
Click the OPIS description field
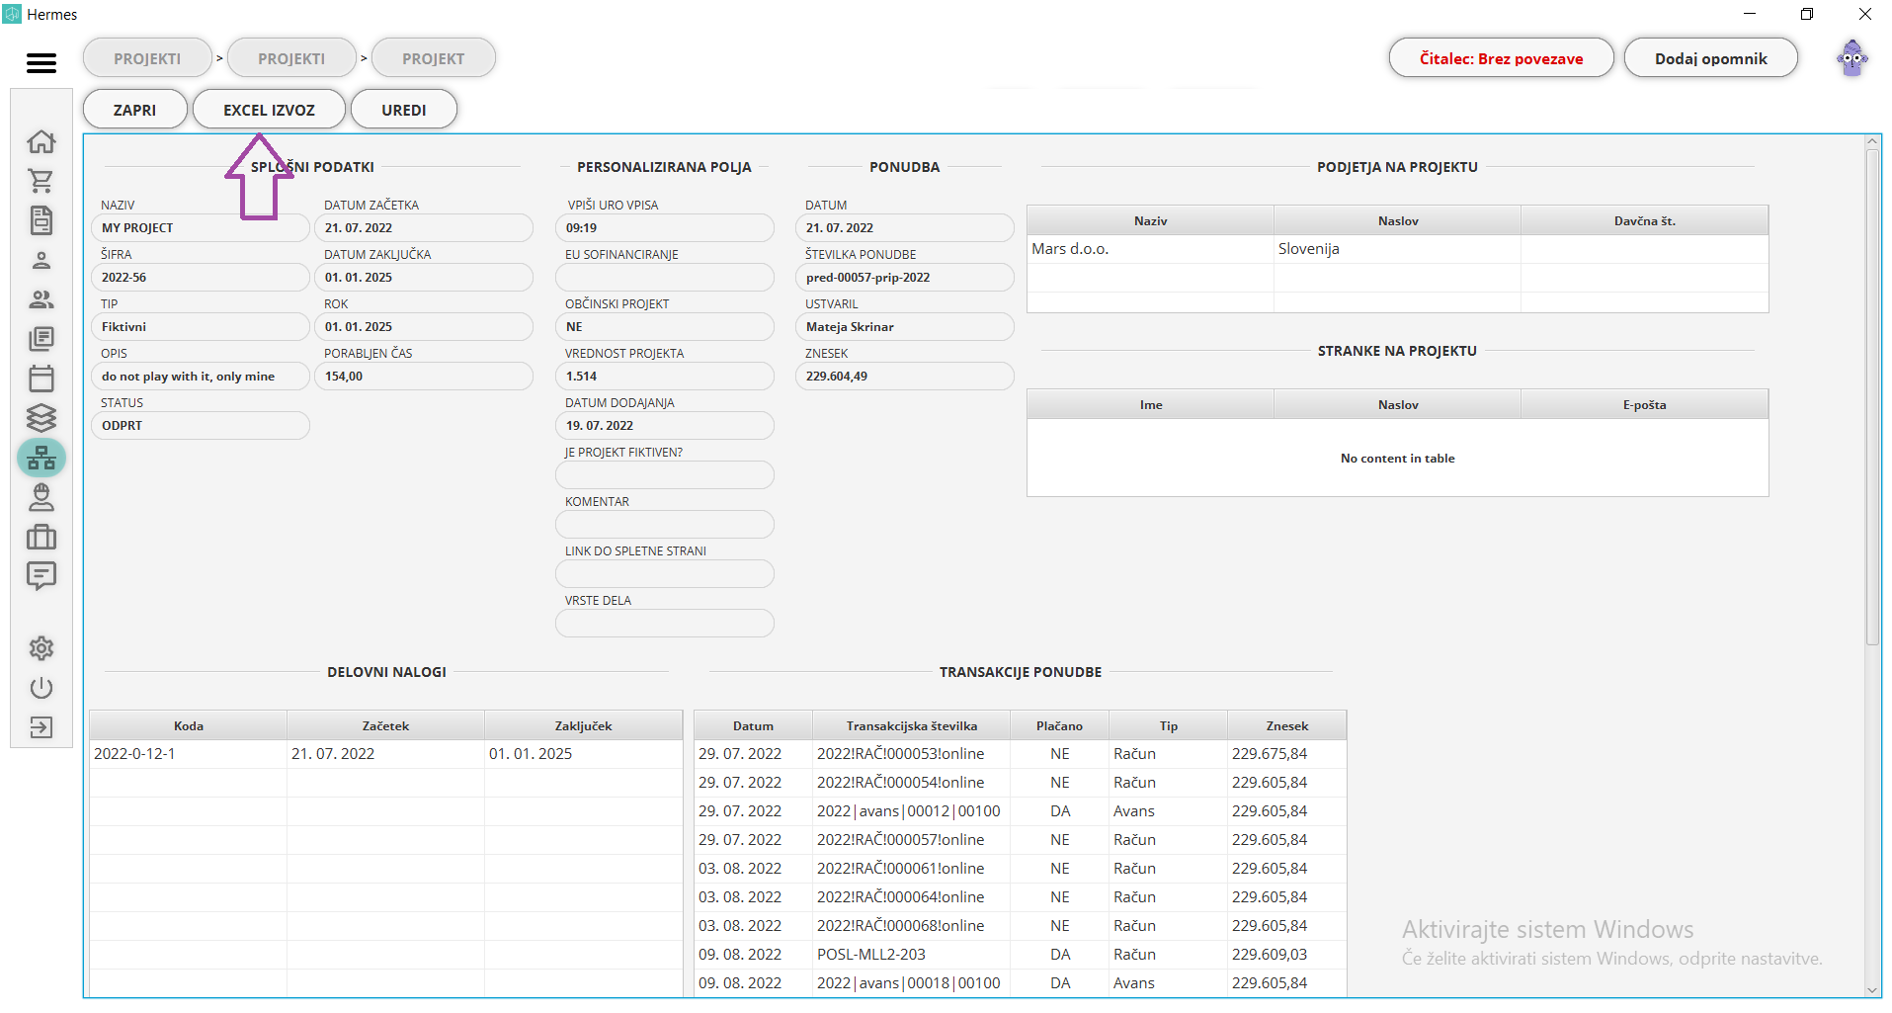click(x=201, y=377)
